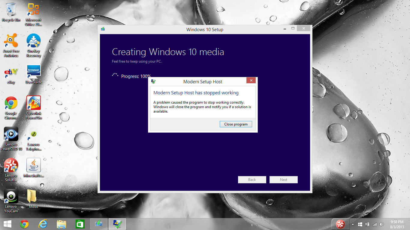Maximize the Windows 10 Setup window
Screen dimensions: 410x230
pyautogui.click(x=293, y=28)
